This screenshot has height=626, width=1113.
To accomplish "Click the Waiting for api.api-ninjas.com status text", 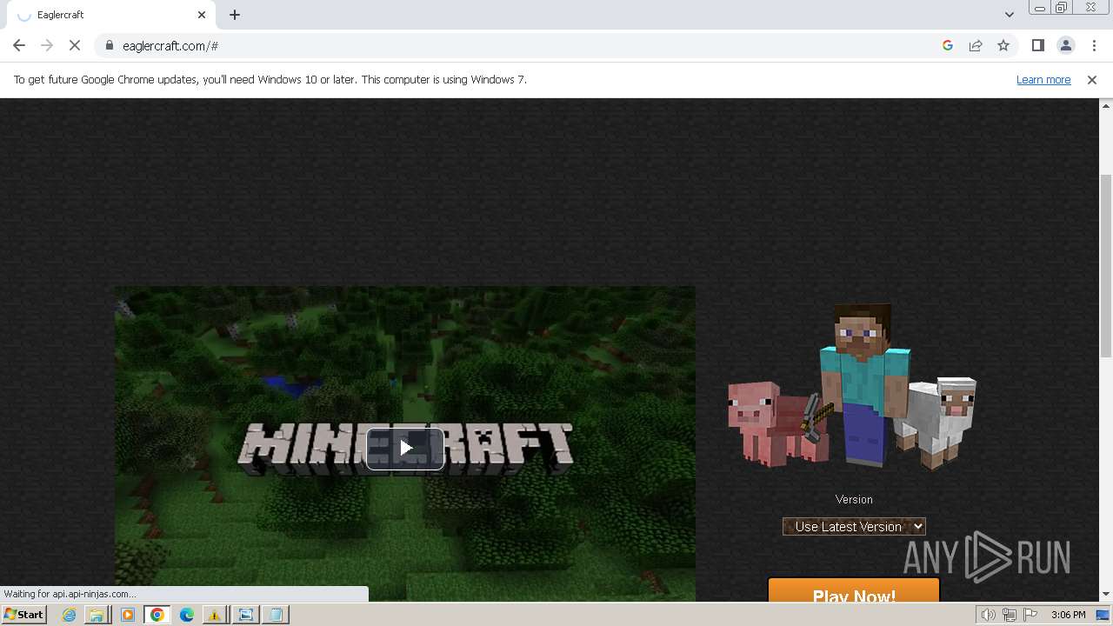I will coord(70,594).
